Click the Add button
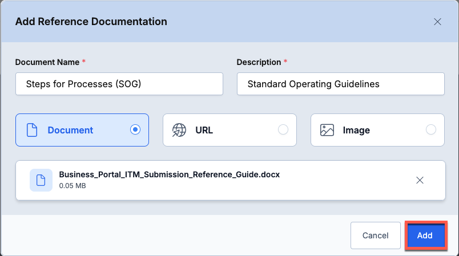This screenshot has width=459, height=256. click(426, 235)
